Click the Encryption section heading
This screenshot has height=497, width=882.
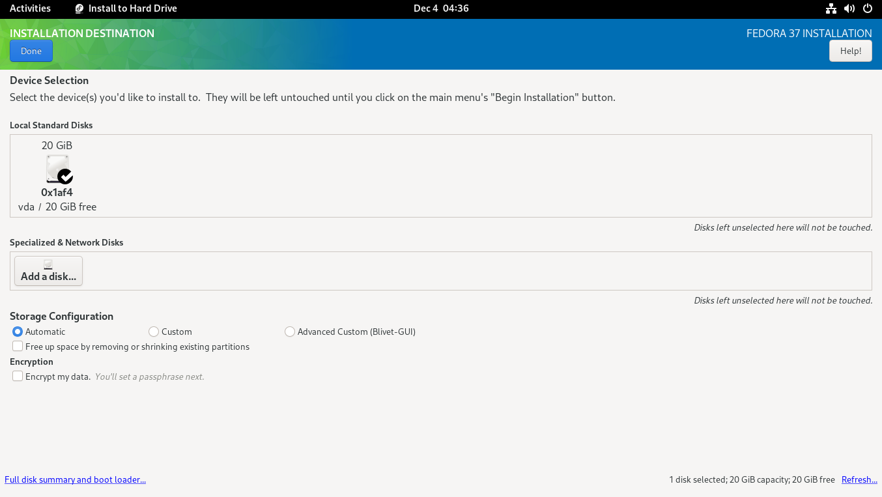(x=31, y=362)
